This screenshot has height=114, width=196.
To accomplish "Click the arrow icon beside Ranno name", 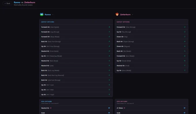I will [x=53, y=14].
